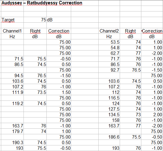Select Channel2 frequency cell 53.5
Image resolution: width=163 pixels, height=151 pixels.
click(x=109, y=42)
